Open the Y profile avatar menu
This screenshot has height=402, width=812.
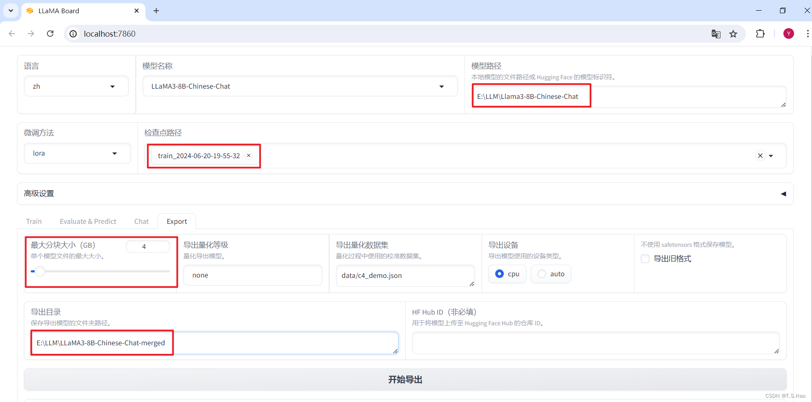click(x=789, y=34)
